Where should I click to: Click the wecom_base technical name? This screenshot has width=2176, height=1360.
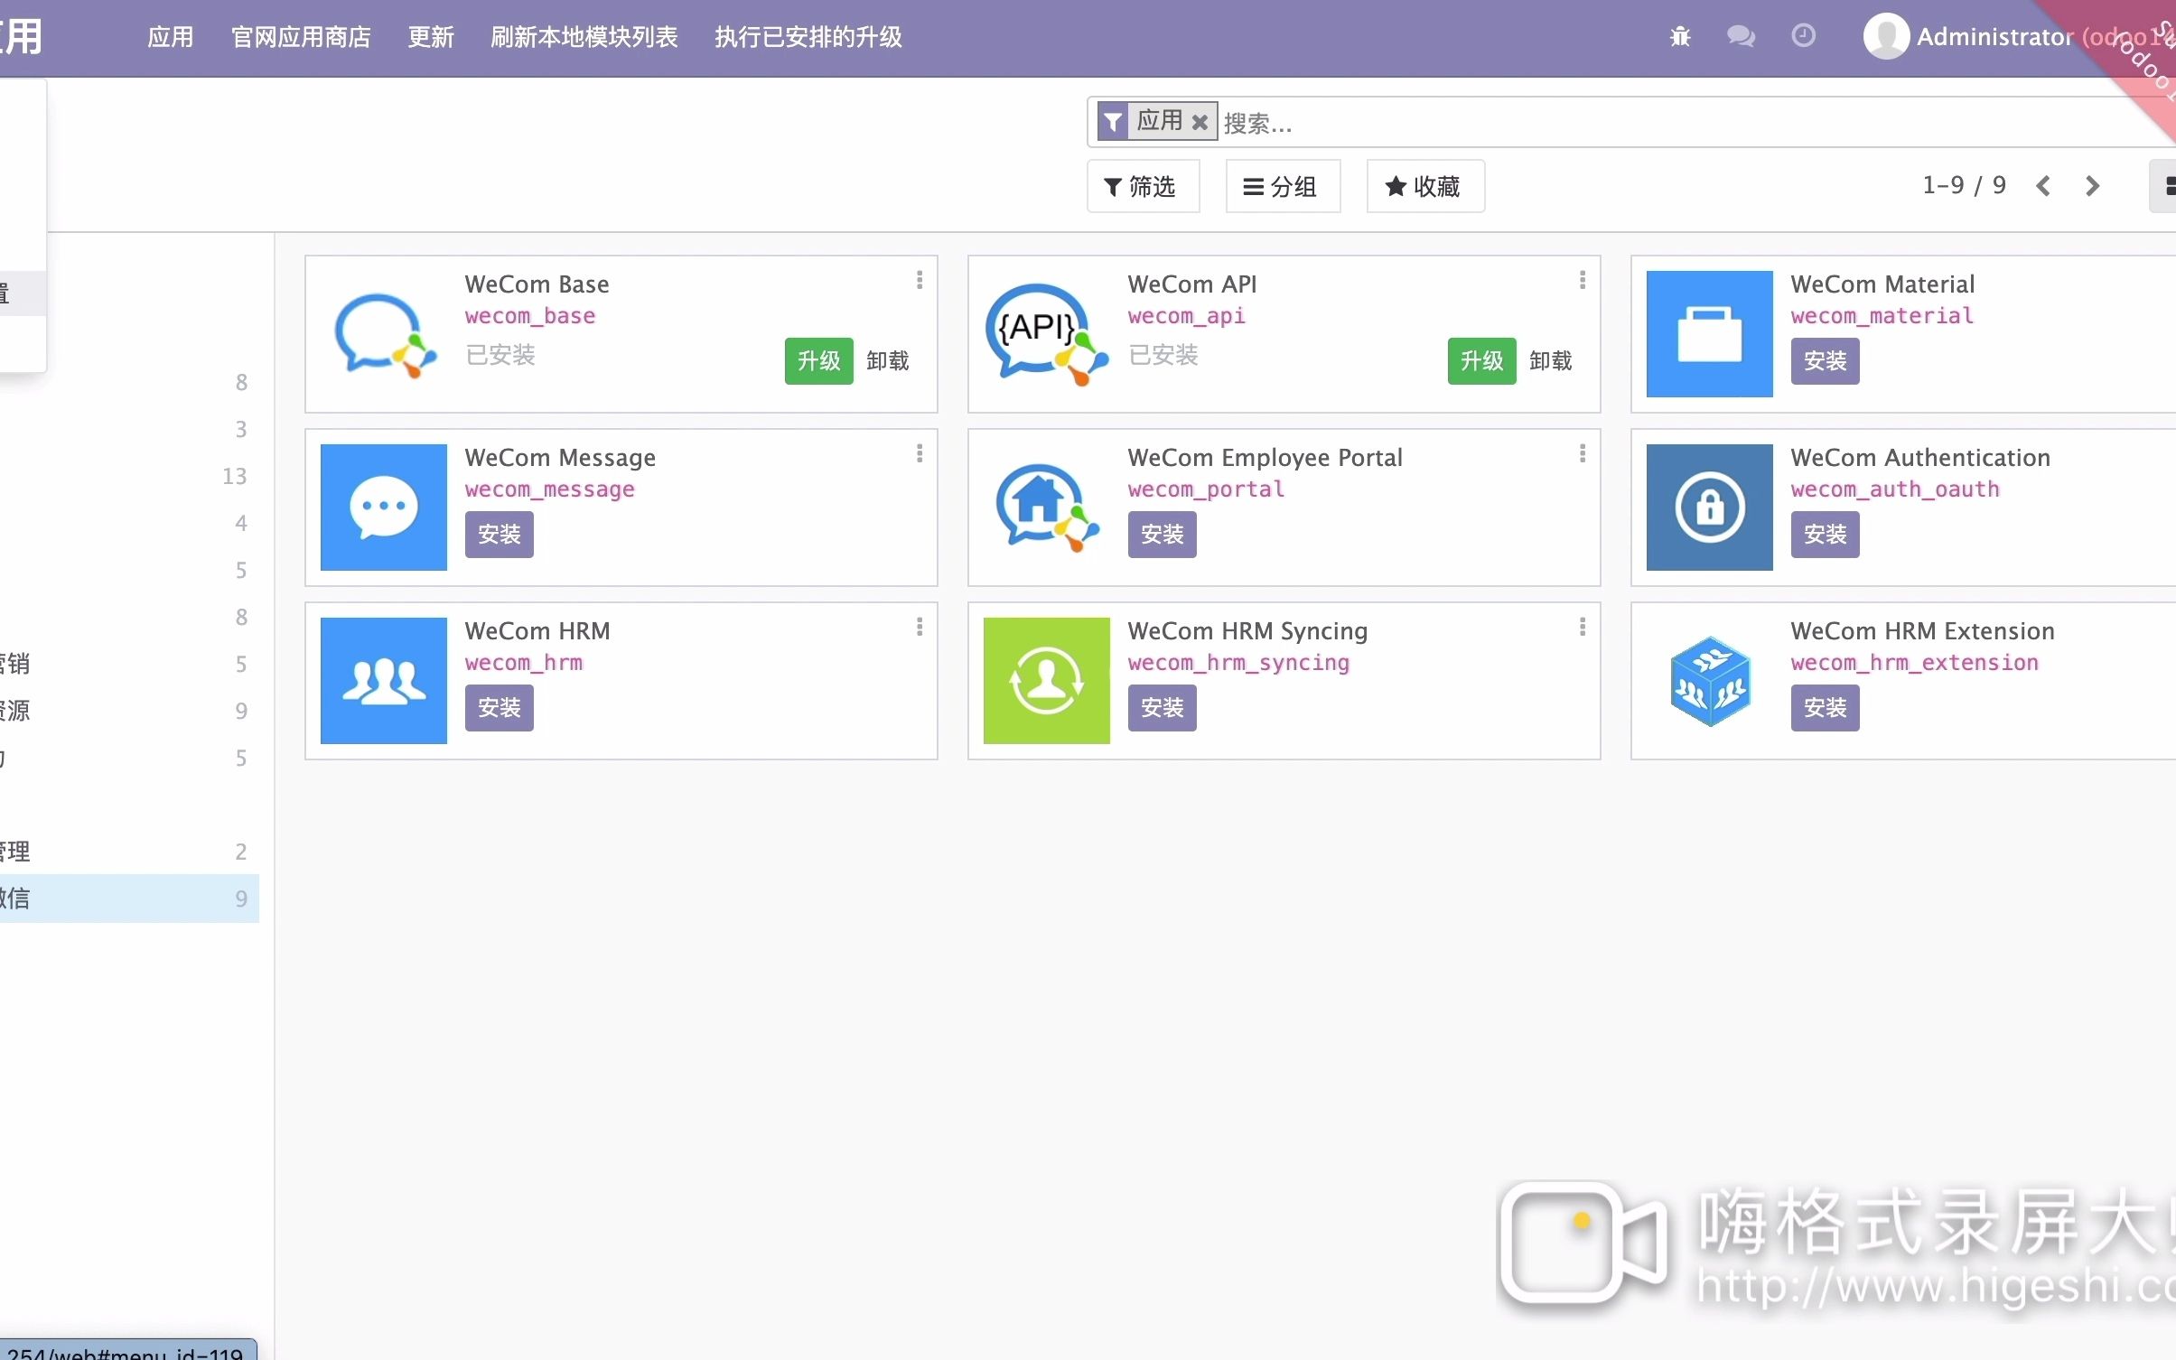pyautogui.click(x=530, y=316)
